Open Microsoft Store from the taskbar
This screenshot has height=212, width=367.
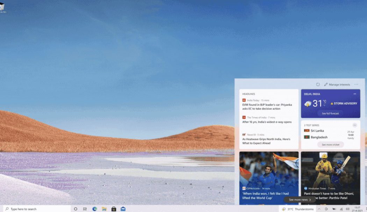coord(114,209)
